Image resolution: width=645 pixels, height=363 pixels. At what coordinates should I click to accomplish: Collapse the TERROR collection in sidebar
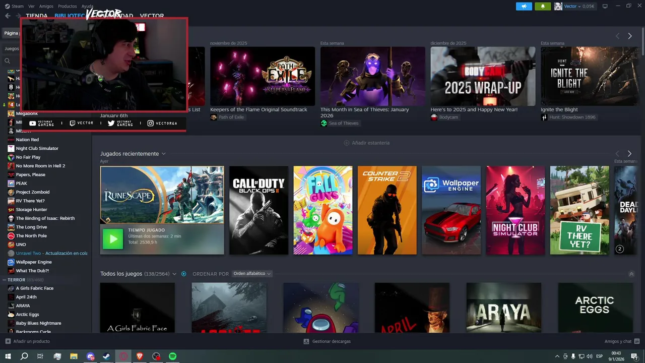(4, 279)
